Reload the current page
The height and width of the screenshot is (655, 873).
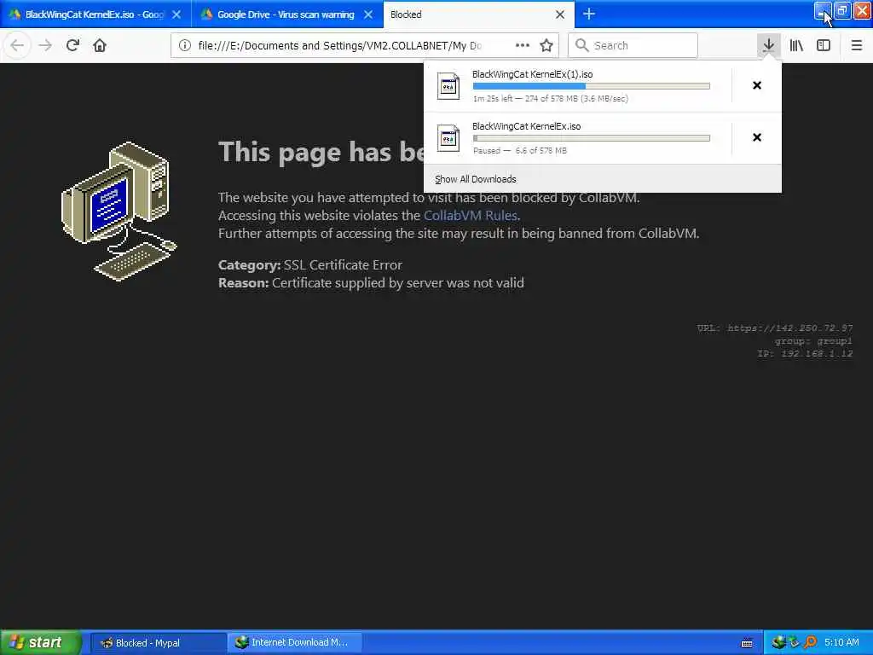coord(72,45)
